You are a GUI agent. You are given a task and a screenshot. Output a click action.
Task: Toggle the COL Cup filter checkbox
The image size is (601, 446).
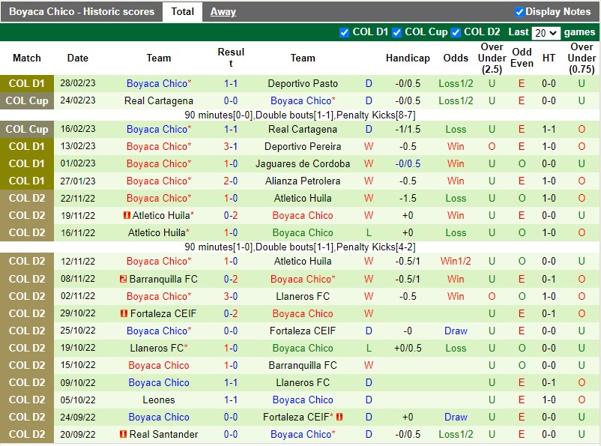(398, 32)
